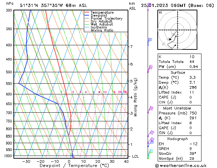Click the 5 km altitude tick label
The height and width of the screenshot is (168, 217).
pos(131,81)
